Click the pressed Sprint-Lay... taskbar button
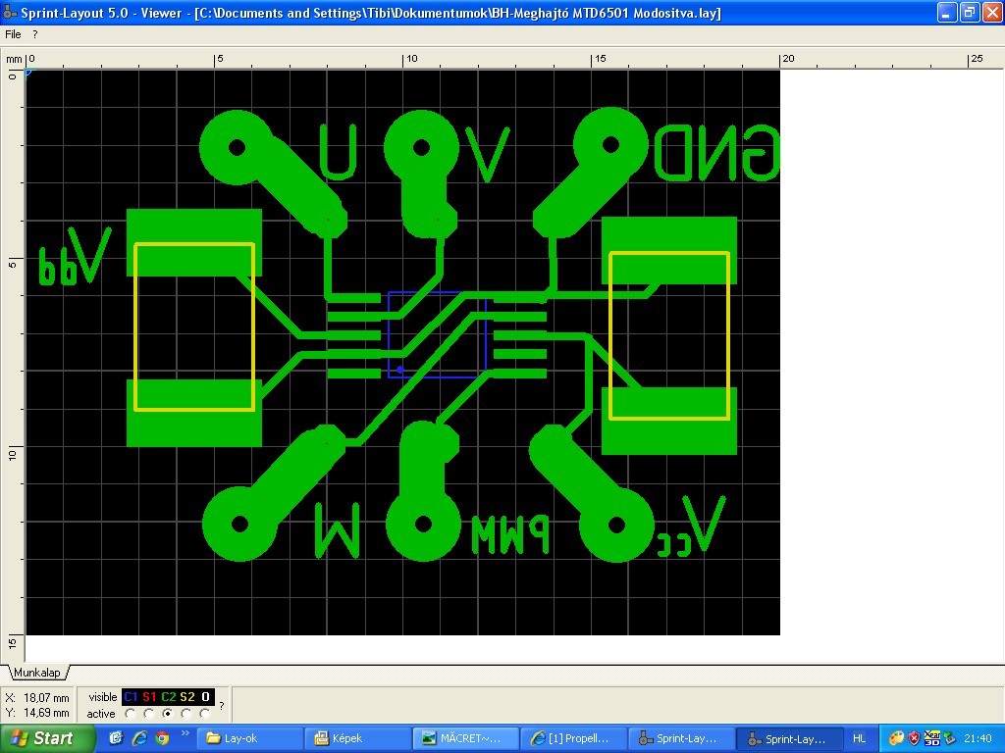This screenshot has width=1005, height=753. point(788,738)
